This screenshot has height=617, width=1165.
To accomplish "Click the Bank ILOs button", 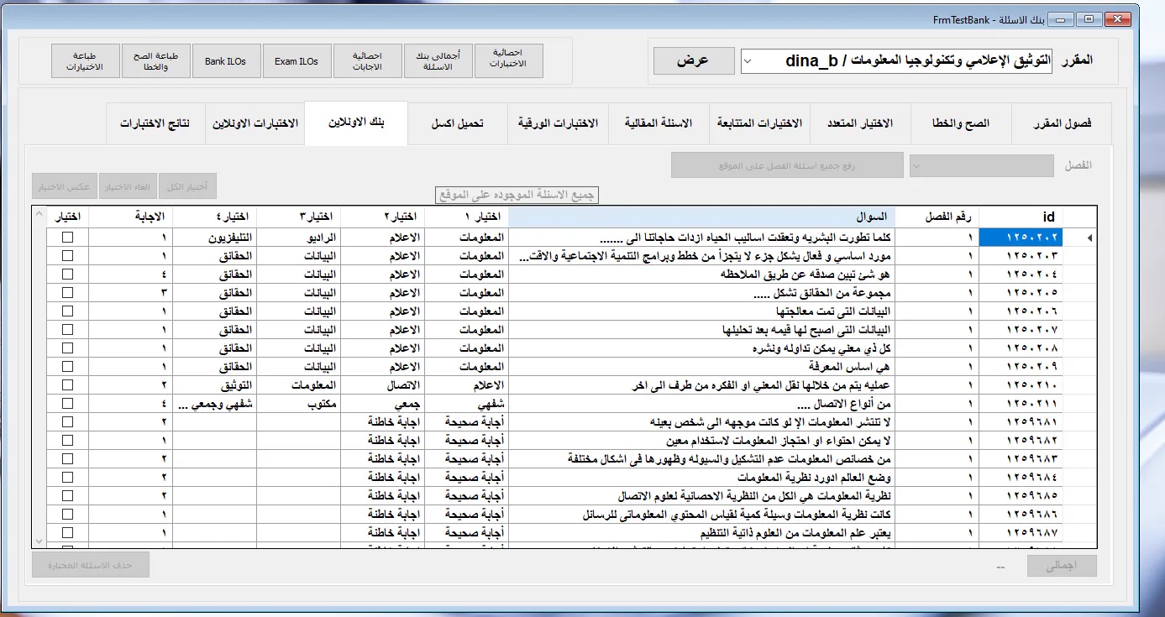I will pos(226,61).
